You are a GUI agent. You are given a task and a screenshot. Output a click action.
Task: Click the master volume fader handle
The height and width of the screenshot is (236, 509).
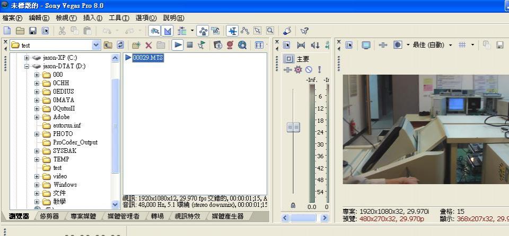point(293,127)
